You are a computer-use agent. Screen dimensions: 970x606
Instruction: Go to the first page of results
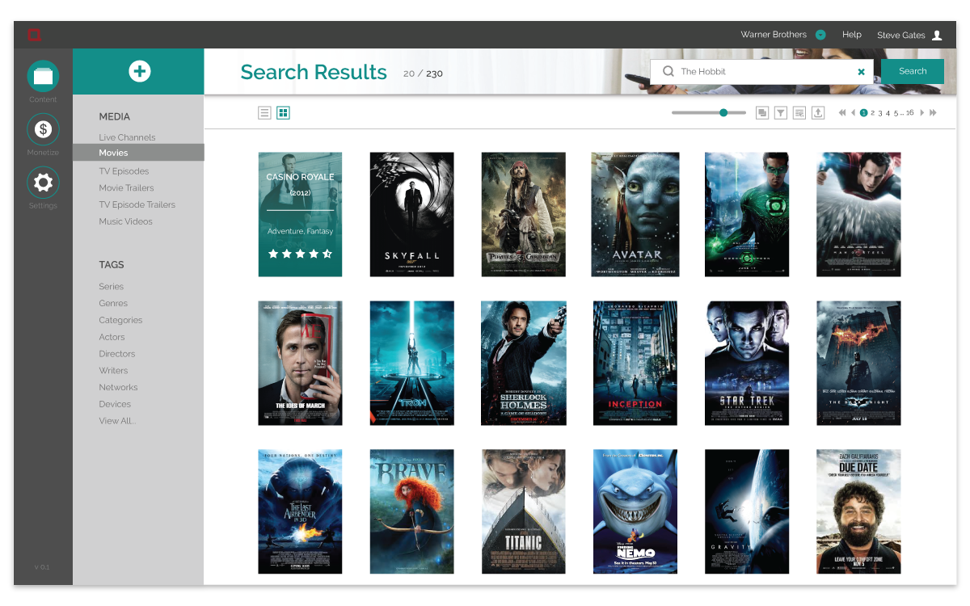(842, 113)
